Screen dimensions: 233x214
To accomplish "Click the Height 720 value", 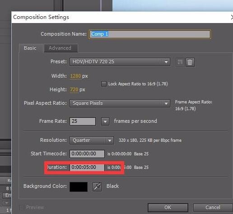I will tap(74, 90).
